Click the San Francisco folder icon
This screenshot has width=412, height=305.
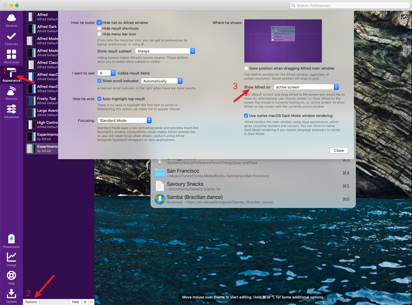160,173
